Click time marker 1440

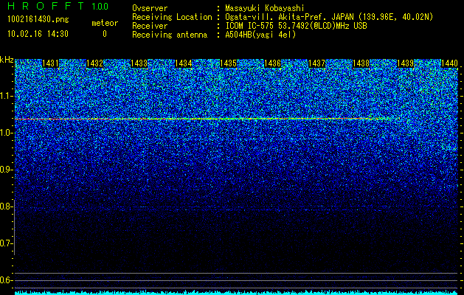tap(449, 63)
